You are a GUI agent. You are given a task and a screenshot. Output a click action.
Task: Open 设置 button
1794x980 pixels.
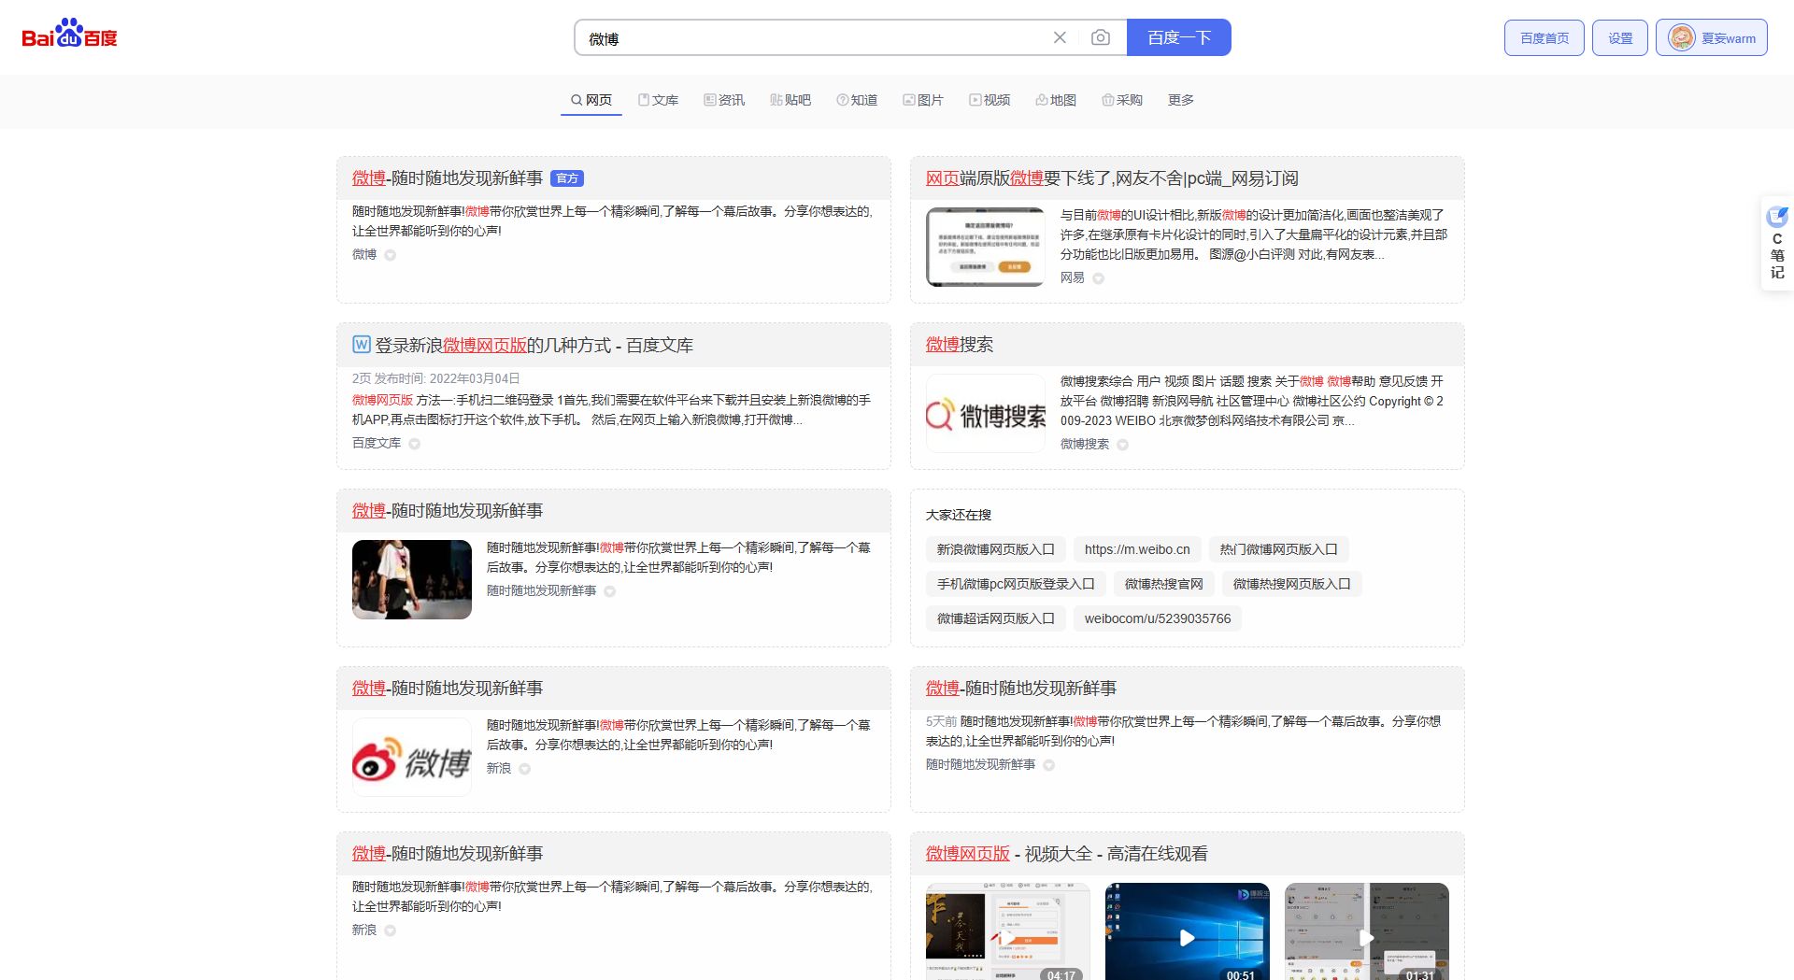[x=1620, y=38]
